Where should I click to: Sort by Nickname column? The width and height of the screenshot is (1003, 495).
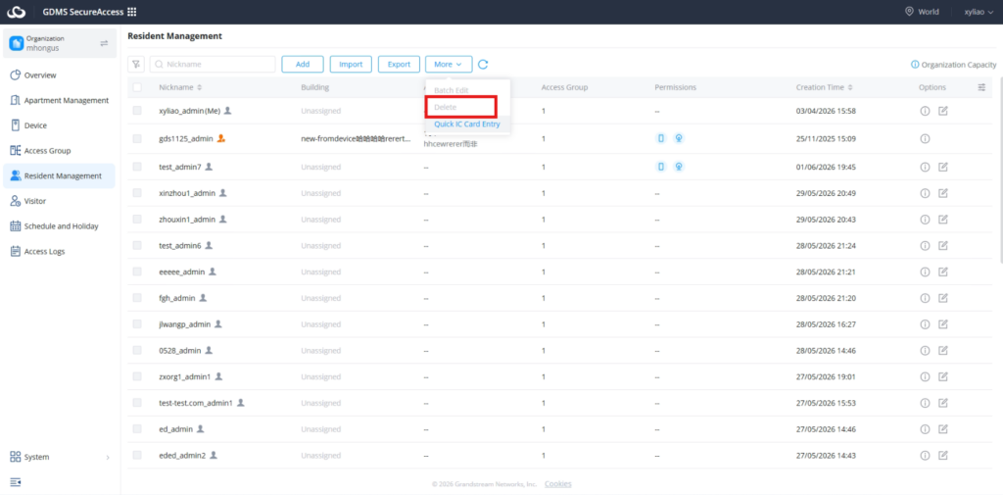199,87
